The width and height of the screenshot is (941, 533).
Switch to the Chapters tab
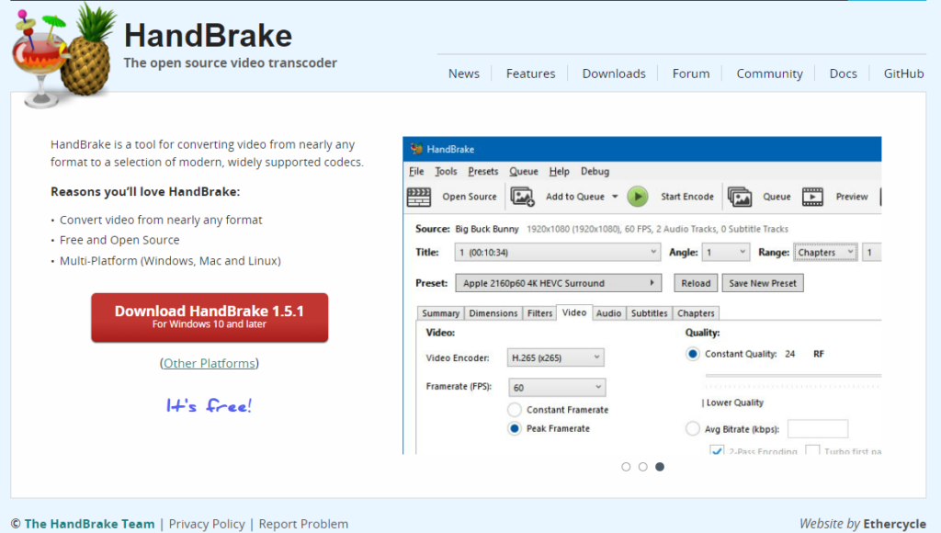[x=696, y=313]
